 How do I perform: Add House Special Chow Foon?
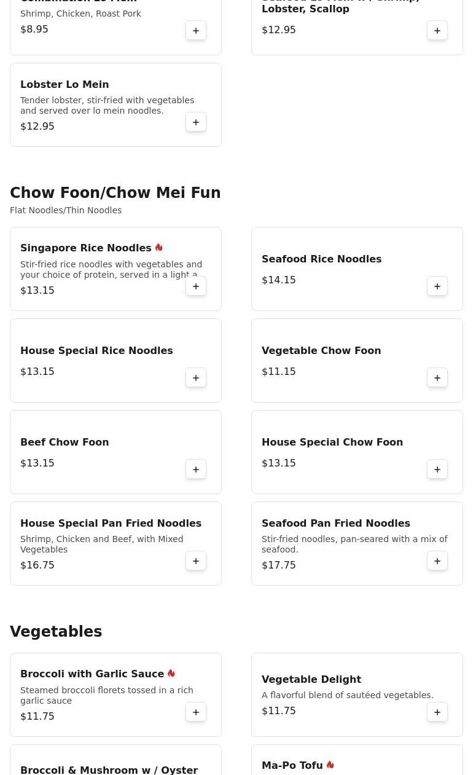click(x=437, y=470)
